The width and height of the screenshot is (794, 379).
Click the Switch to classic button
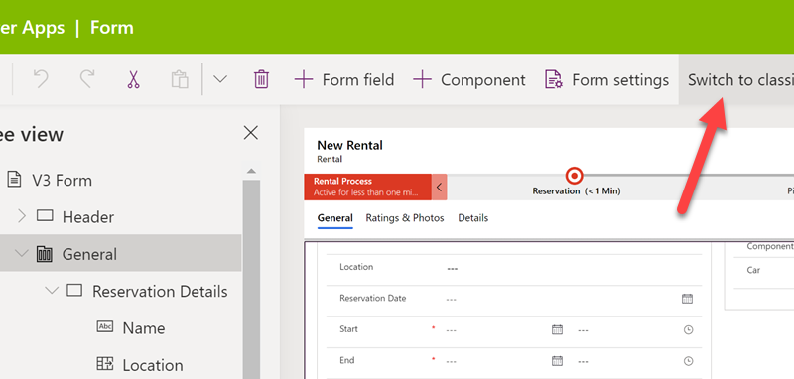[x=736, y=80]
